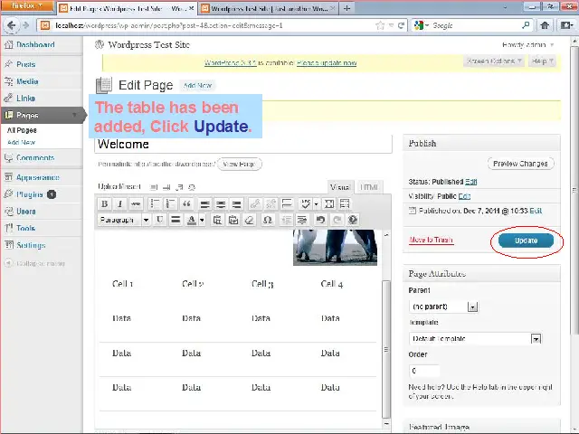Viewport: 579px width, 434px height.
Task: Remove formatting with the eraser icon
Action: coord(250,220)
